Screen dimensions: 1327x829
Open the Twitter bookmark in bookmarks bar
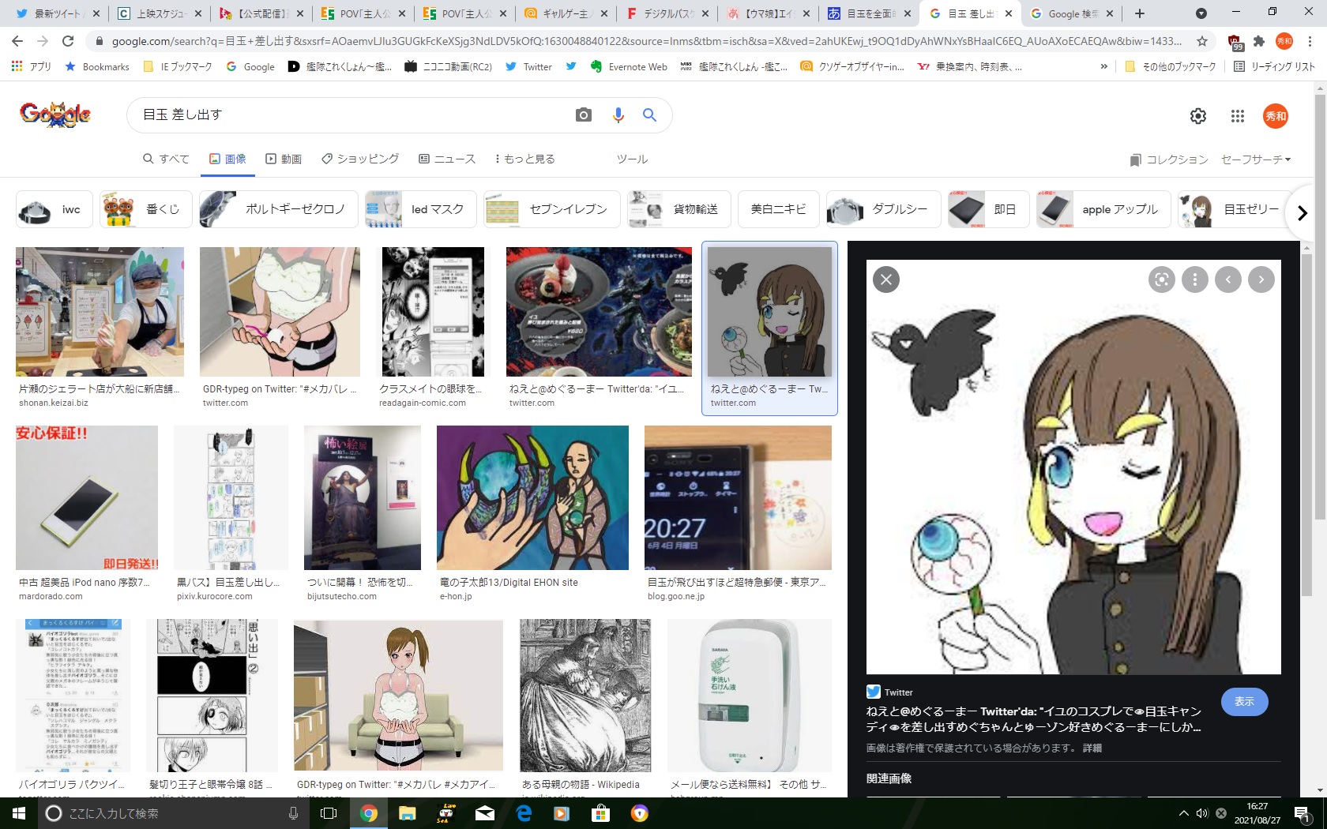click(x=528, y=67)
